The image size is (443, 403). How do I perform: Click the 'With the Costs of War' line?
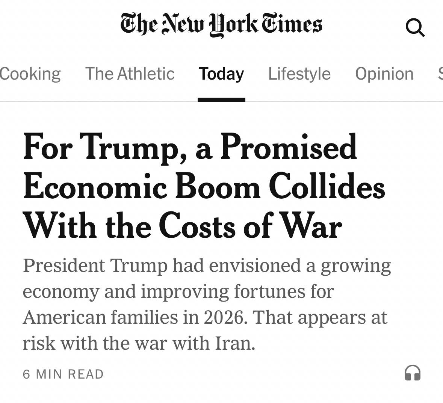click(x=182, y=226)
